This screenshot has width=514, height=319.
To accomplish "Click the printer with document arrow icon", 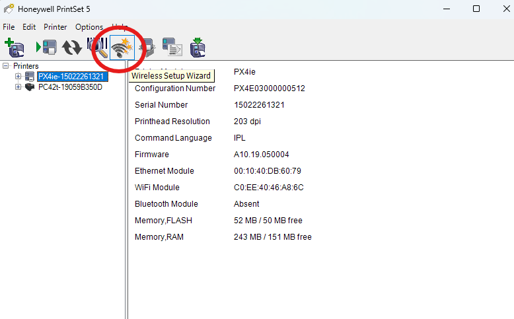I will pyautogui.click(x=172, y=47).
